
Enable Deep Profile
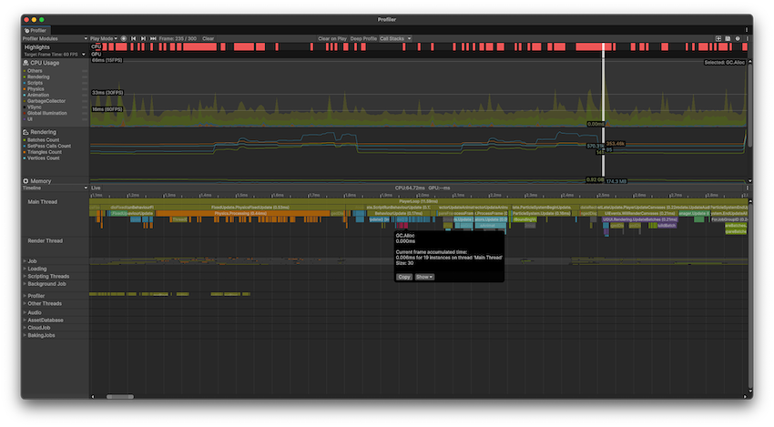[x=363, y=38]
